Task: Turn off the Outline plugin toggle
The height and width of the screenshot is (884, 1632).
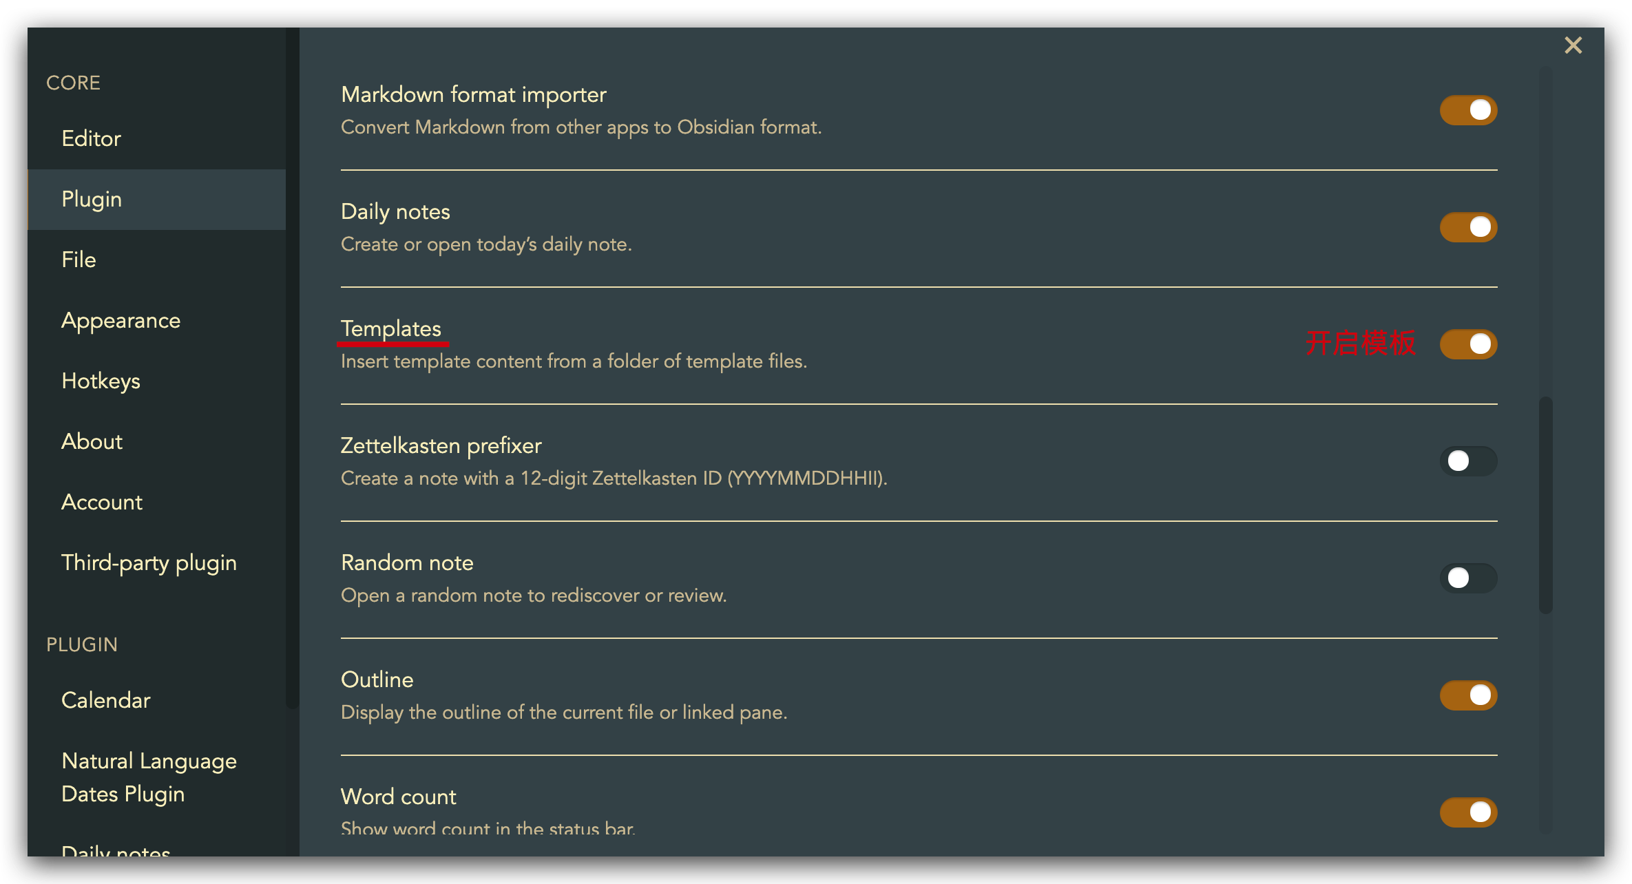Action: click(1468, 695)
